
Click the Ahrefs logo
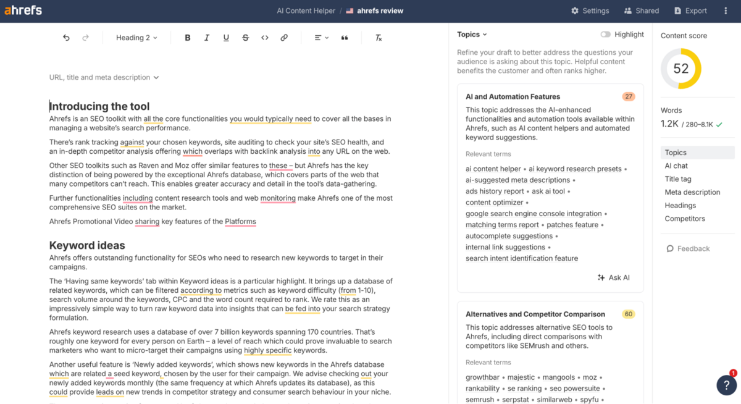[23, 11]
